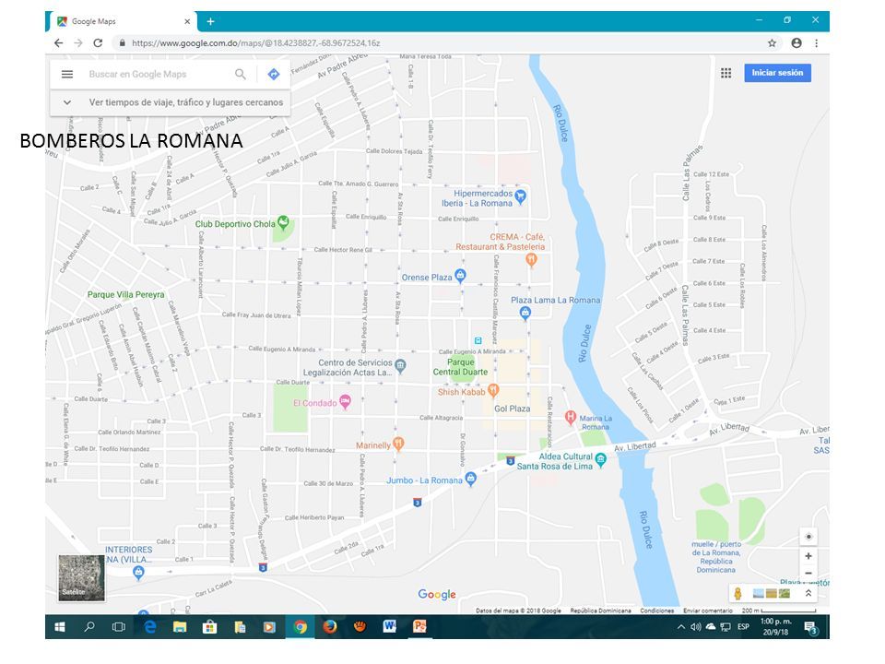Open the volume control in system tray

[695, 627]
